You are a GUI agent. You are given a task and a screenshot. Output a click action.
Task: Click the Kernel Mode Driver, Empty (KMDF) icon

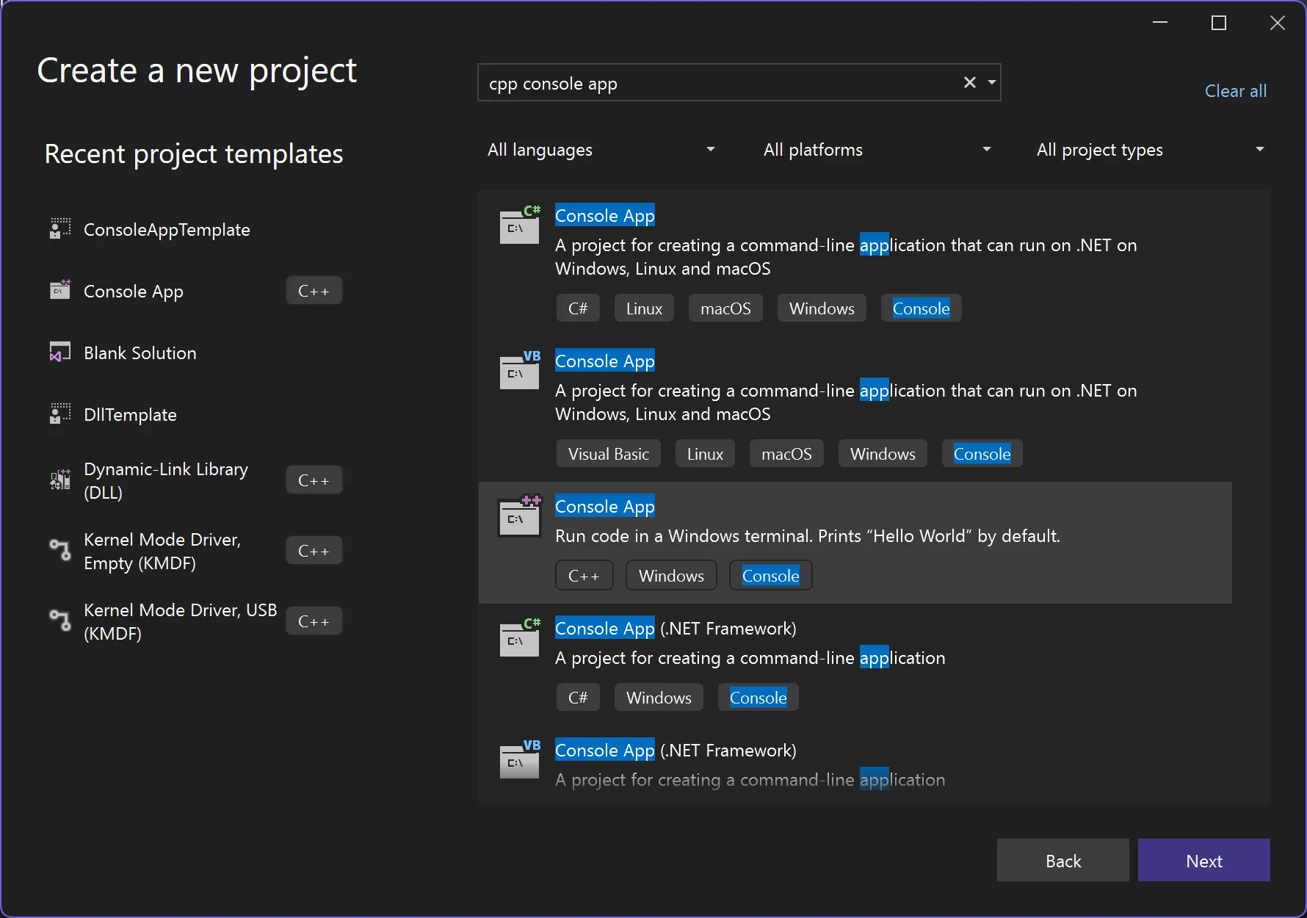(x=60, y=550)
